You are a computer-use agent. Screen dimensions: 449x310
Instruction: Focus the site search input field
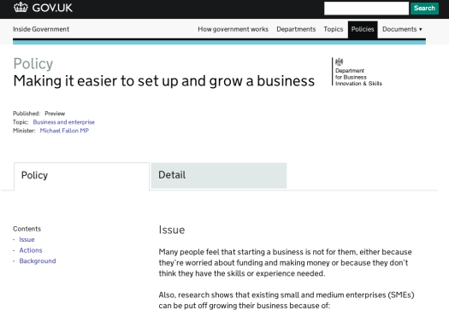pyautogui.click(x=366, y=8)
